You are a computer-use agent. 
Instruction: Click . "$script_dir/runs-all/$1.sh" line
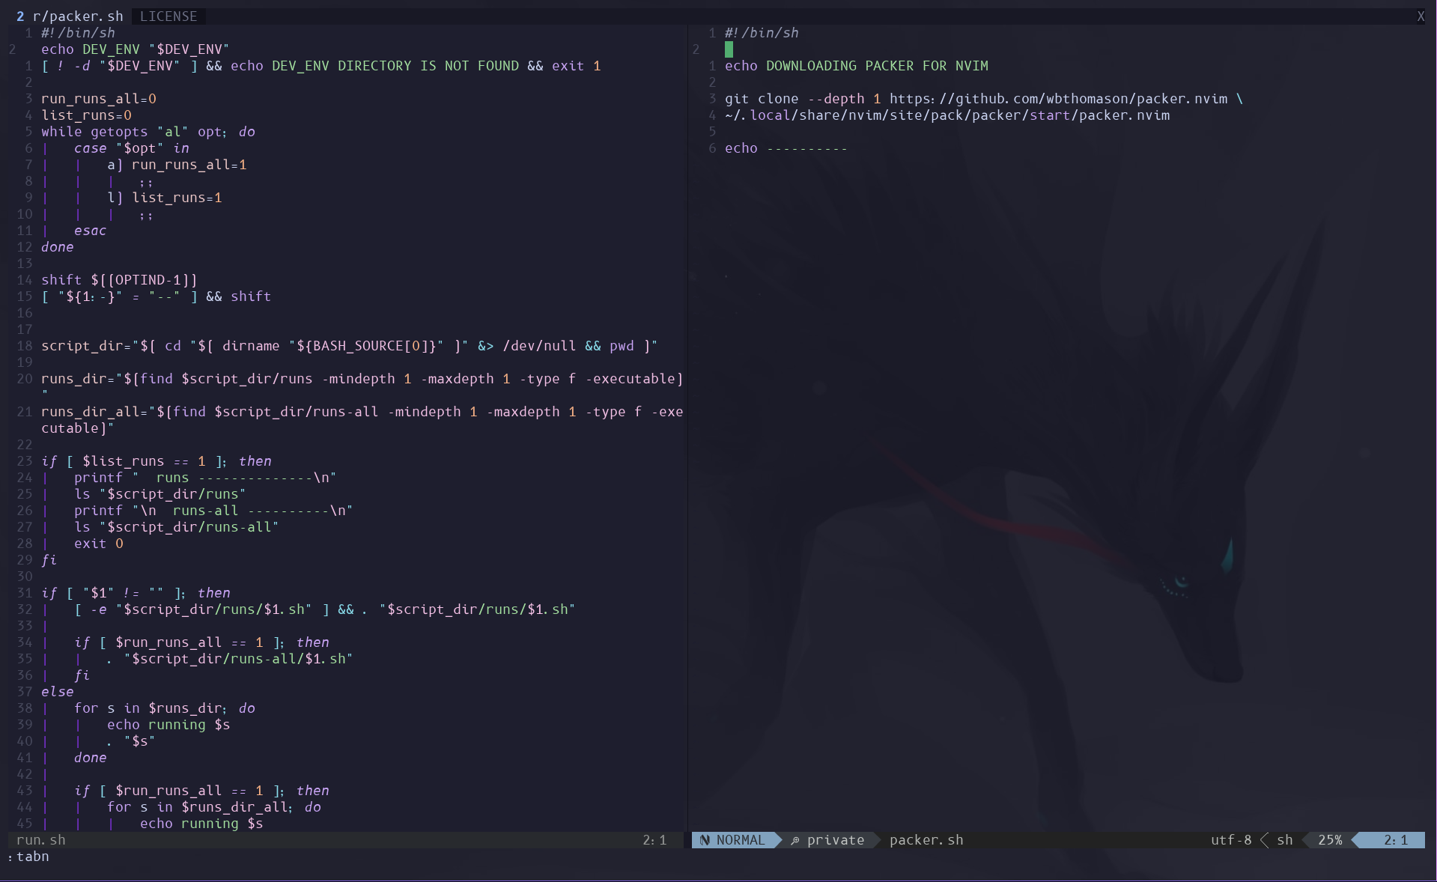tap(230, 659)
